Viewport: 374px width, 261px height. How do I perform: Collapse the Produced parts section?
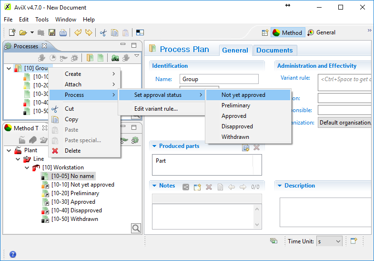tap(154, 146)
